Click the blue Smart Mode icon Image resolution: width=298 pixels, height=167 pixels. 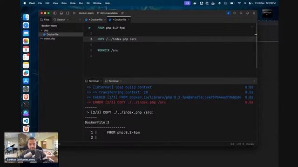tap(229, 13)
